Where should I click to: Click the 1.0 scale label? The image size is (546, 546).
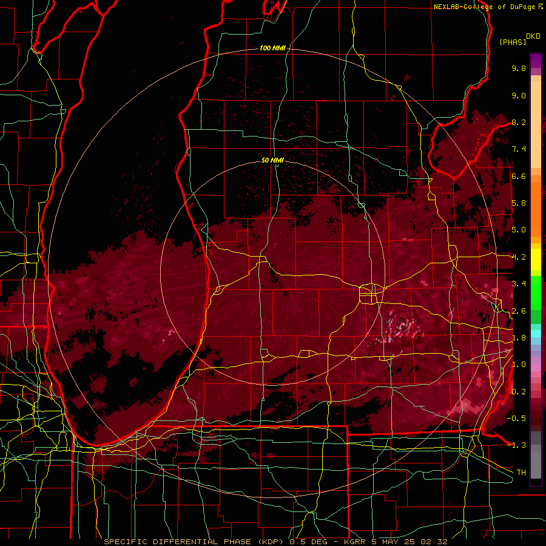pyautogui.click(x=519, y=365)
